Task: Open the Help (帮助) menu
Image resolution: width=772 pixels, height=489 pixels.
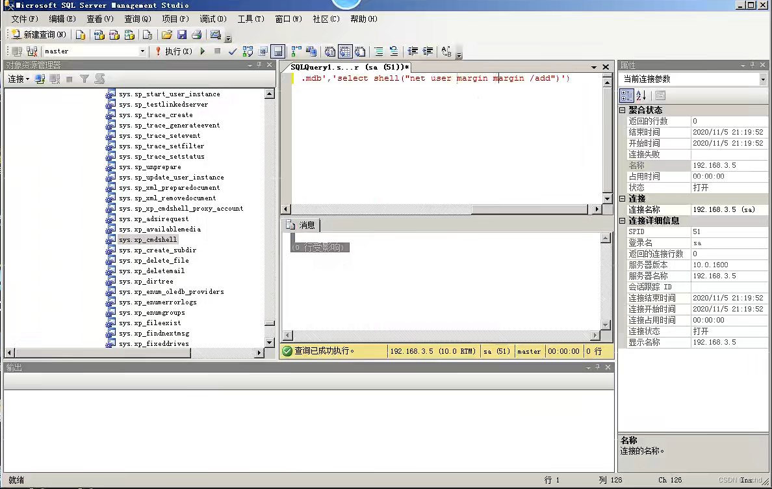Action: 364,19
